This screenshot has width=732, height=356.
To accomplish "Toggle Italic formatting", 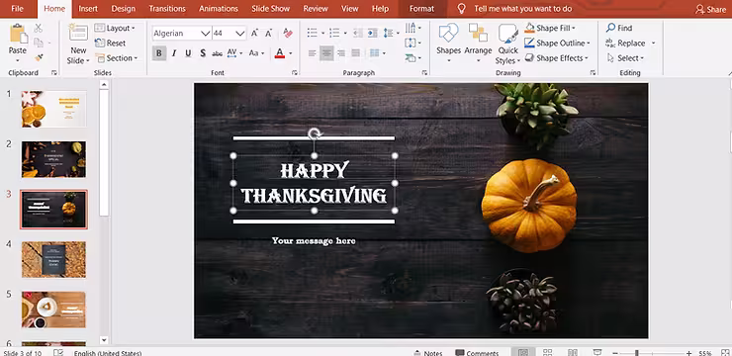I will [x=174, y=53].
